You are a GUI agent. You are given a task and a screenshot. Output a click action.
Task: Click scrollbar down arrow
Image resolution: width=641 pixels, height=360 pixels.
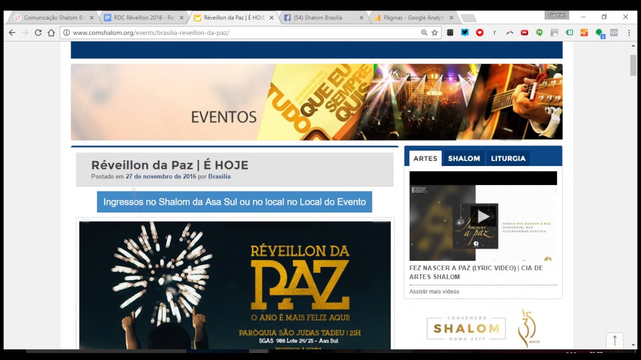point(633,345)
